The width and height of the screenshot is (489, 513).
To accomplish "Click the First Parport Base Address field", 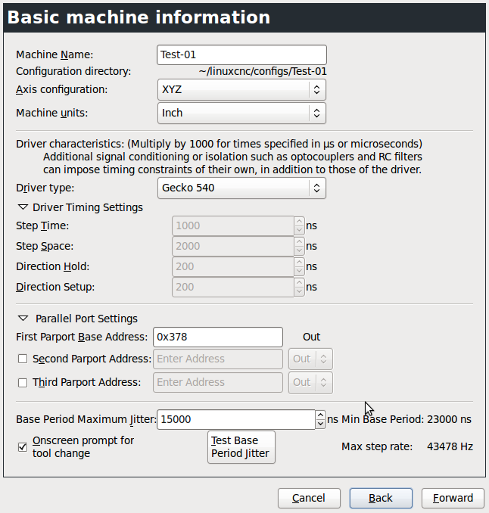I will (x=218, y=337).
